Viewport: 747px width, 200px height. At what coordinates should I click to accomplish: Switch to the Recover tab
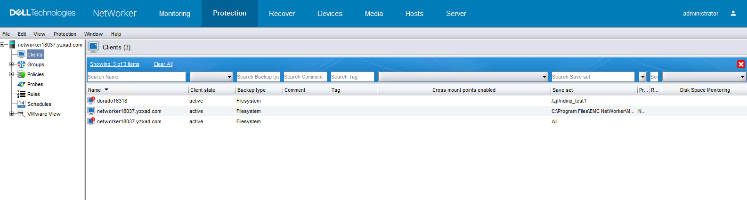tap(282, 14)
